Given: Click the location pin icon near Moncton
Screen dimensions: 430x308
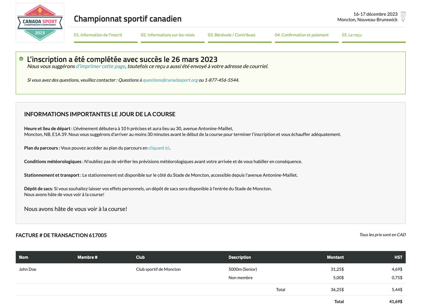Looking at the screenshot, I should (x=403, y=20).
